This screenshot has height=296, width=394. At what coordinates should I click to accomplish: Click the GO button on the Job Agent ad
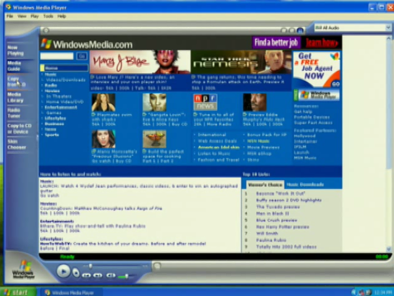[336, 84]
